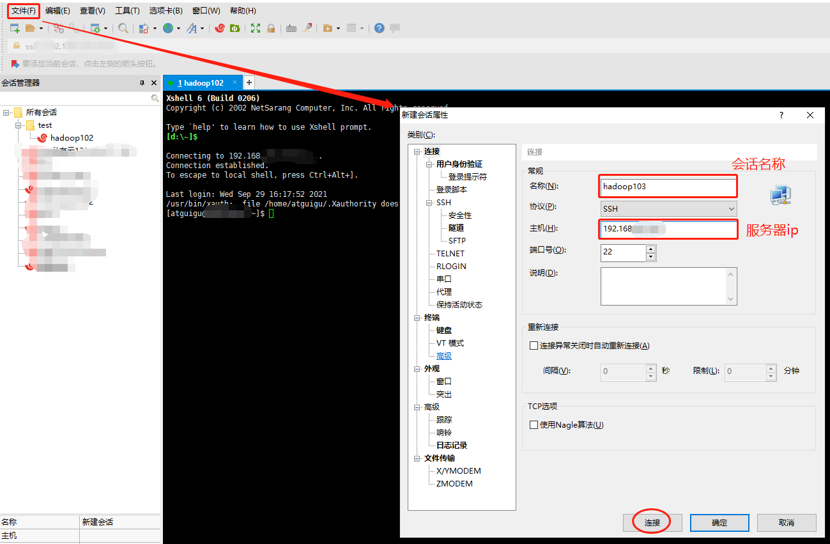Open the 窗口(W) menu
Image resolution: width=830 pixels, height=544 pixels.
coord(206,11)
